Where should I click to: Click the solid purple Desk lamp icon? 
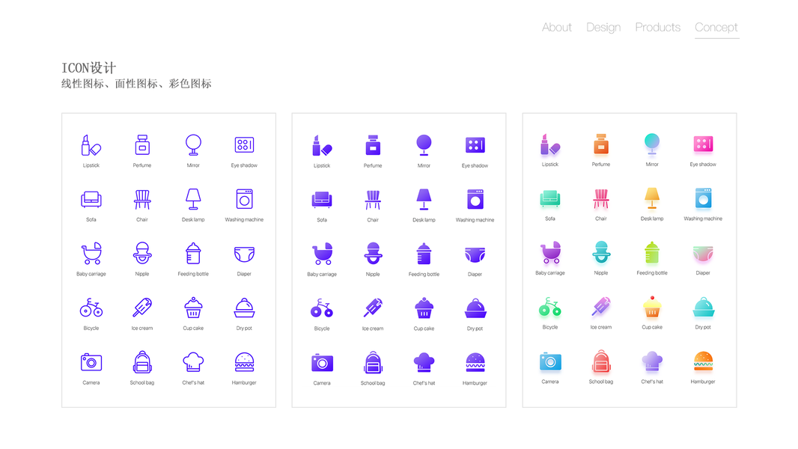(x=424, y=200)
